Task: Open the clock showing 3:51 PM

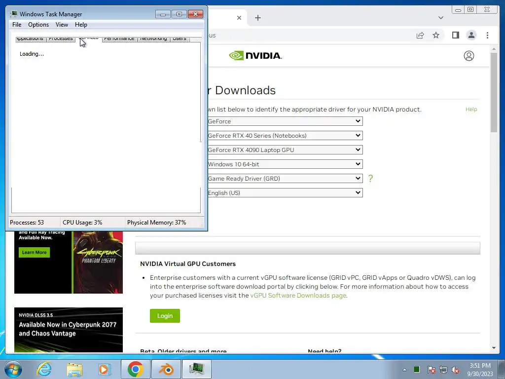Action: (x=480, y=370)
